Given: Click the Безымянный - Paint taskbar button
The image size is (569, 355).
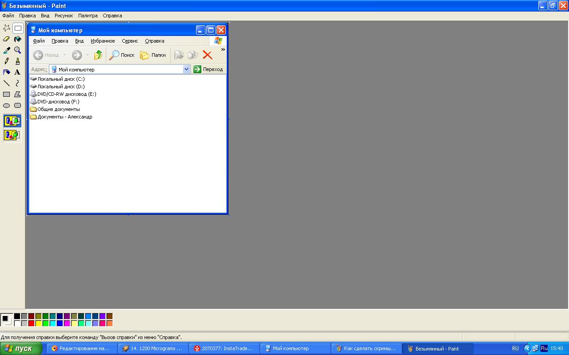Looking at the screenshot, I should coord(437,349).
